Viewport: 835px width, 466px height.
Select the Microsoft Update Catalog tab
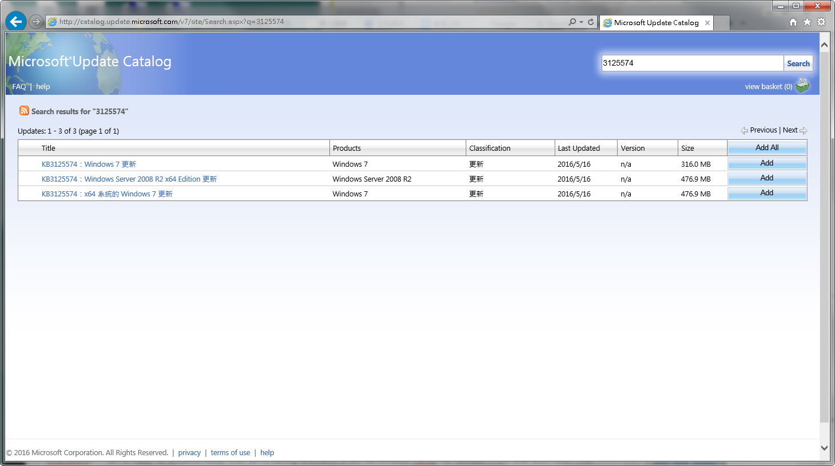tap(656, 23)
